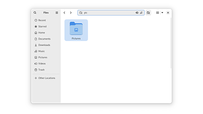Click inside the search field containing 'pic'
203x114 pixels.
[108, 13]
